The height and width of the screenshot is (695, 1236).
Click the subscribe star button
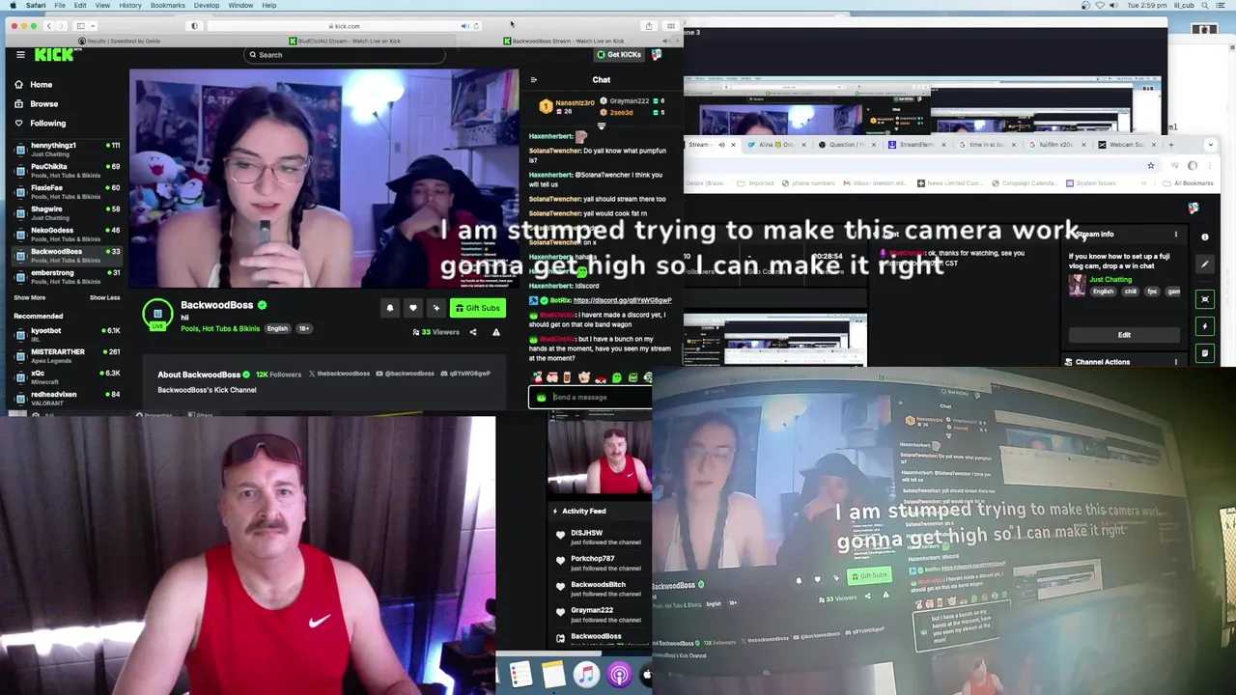tap(436, 308)
